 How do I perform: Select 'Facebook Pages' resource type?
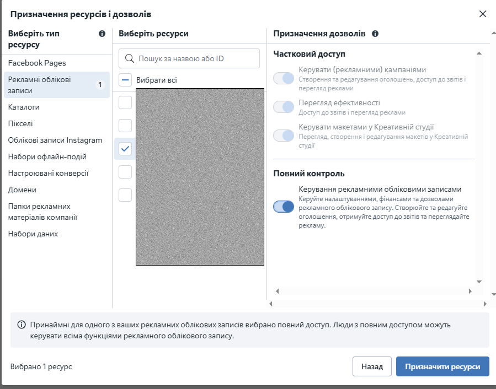coord(37,63)
